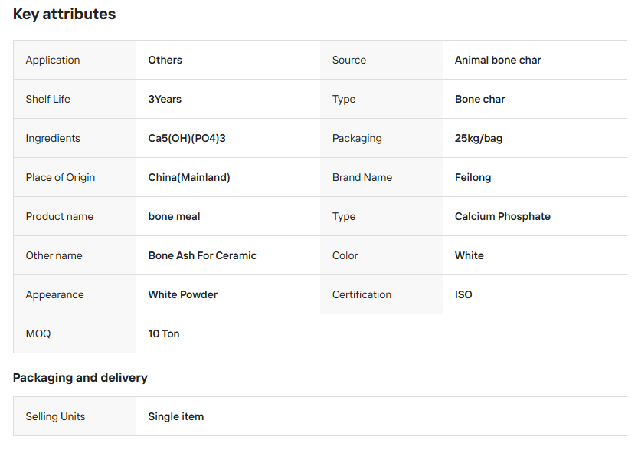Click the 10 Ton MOQ value
Screen dimensions: 638x450
pyautogui.click(x=164, y=333)
